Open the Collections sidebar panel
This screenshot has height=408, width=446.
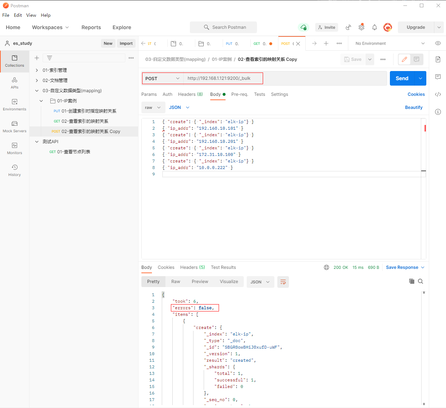pos(15,61)
